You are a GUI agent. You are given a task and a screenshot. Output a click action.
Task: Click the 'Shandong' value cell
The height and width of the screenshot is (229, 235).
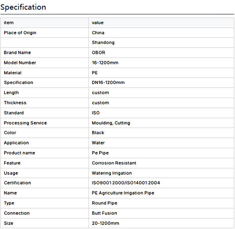(103, 42)
